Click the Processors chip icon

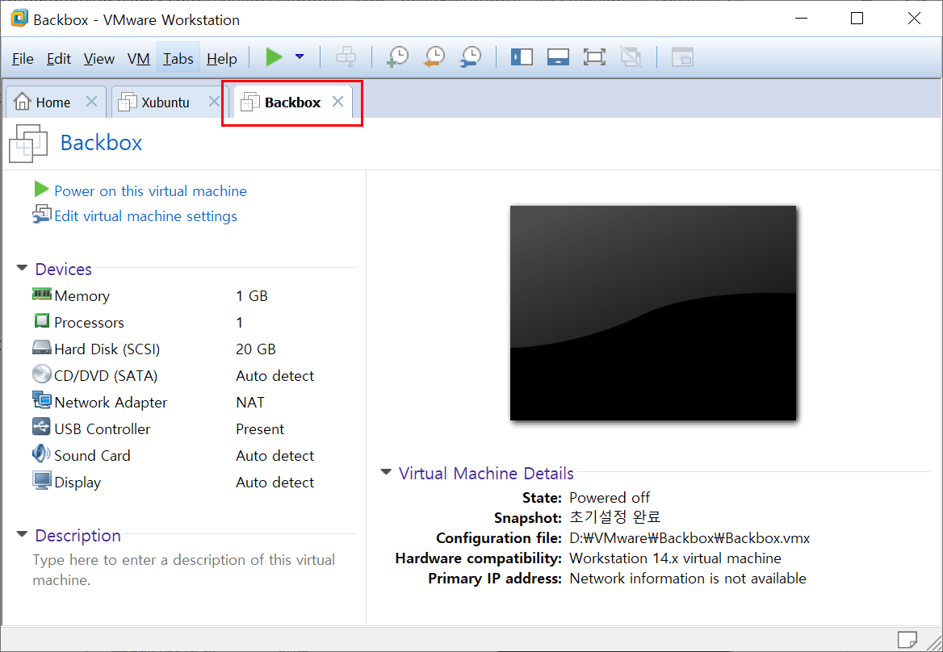pyautogui.click(x=41, y=321)
